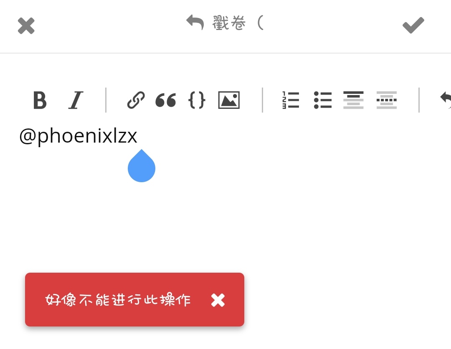451x349 pixels.
Task: Start a numbered list
Action: point(291,100)
